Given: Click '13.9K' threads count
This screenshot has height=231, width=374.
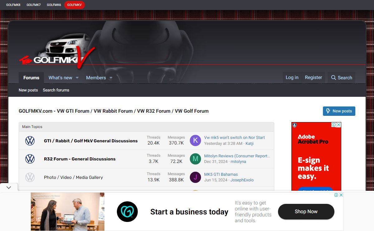Looking at the screenshot, I should click(x=154, y=180).
